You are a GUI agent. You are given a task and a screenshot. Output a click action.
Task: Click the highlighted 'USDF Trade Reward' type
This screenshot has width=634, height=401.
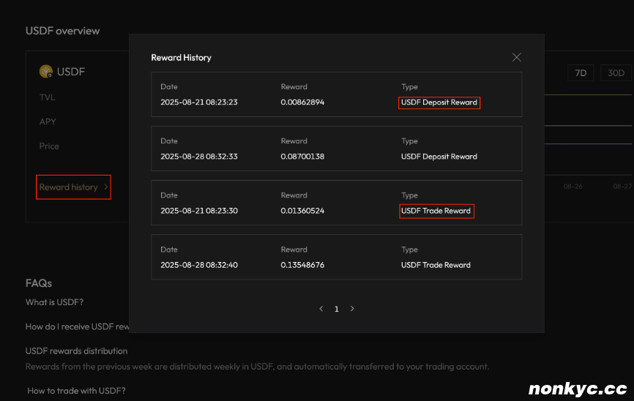pos(436,211)
